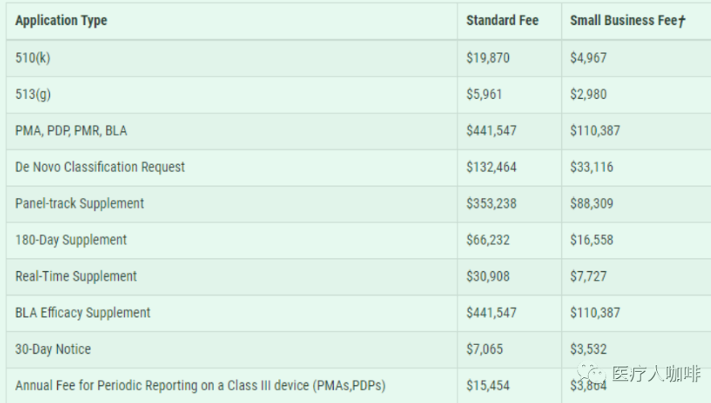The image size is (711, 403).
Task: Click the 30-Day Notice row label
Action: tap(53, 349)
